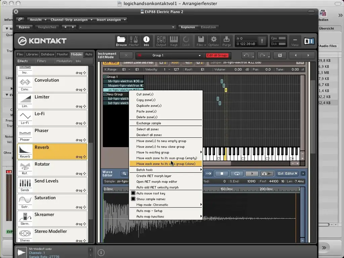This screenshot has height=258, width=344.
Task: Click the hh-tgm-elektron #36 zone in list
Action: [124, 81]
